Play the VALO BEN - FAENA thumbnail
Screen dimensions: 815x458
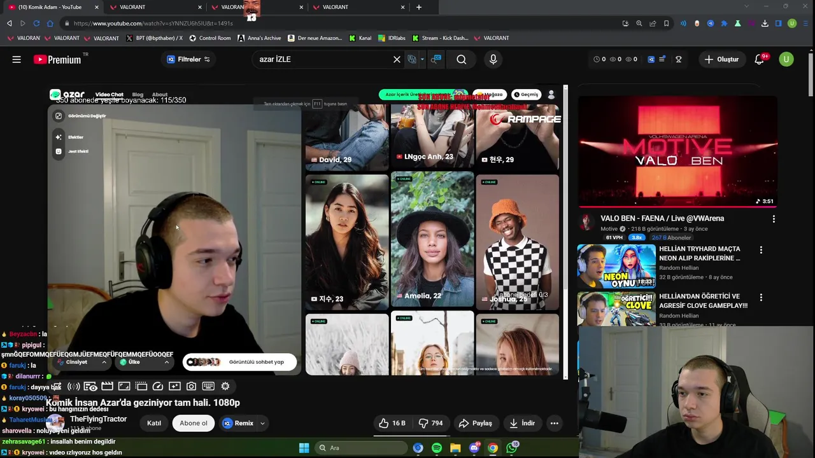[677, 151]
